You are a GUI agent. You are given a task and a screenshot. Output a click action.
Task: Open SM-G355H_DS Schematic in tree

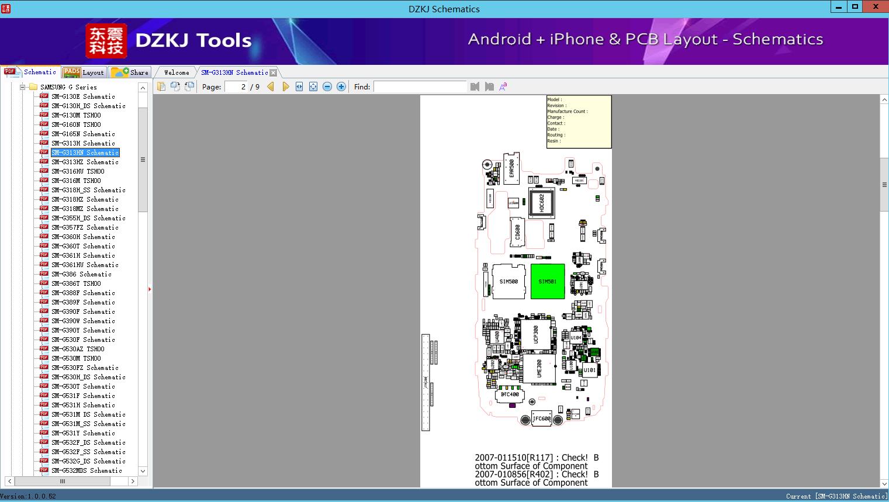tap(88, 218)
